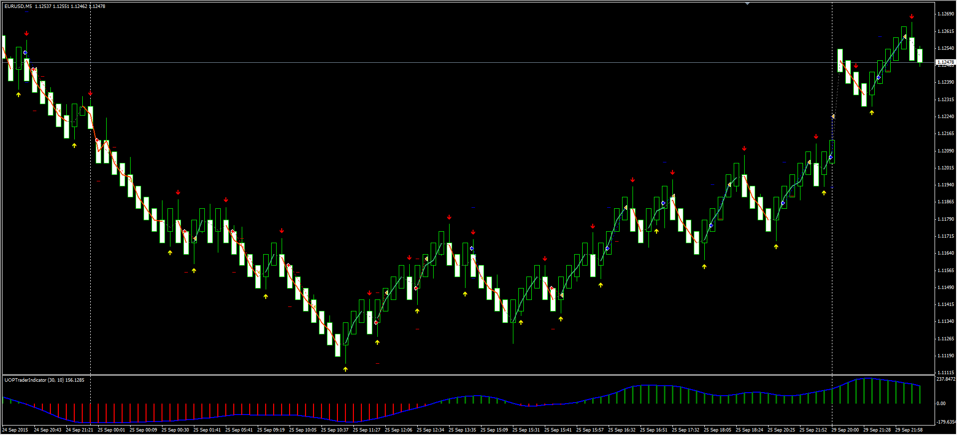Click time label 25 Sep 12:34
Image resolution: width=957 pixels, height=435 pixels.
coord(430,430)
